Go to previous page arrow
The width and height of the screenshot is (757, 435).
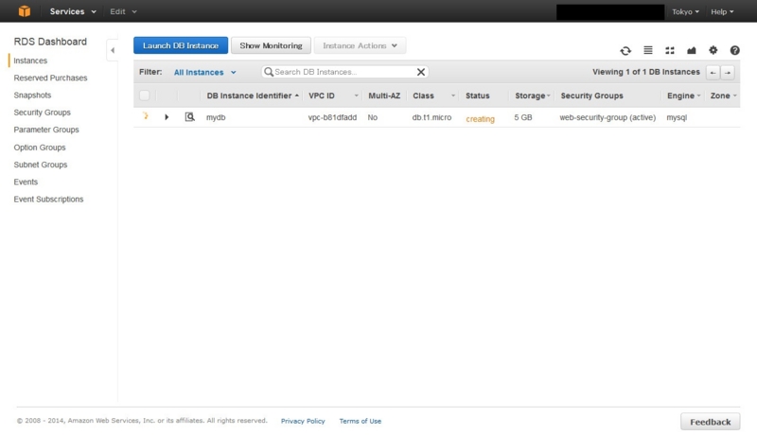[713, 72]
